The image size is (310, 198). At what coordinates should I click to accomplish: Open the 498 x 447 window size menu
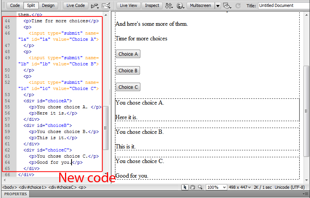(240, 187)
